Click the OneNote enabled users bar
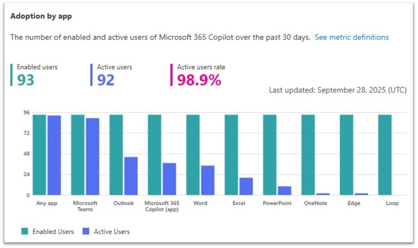This screenshot has height=248, width=418. point(308,155)
